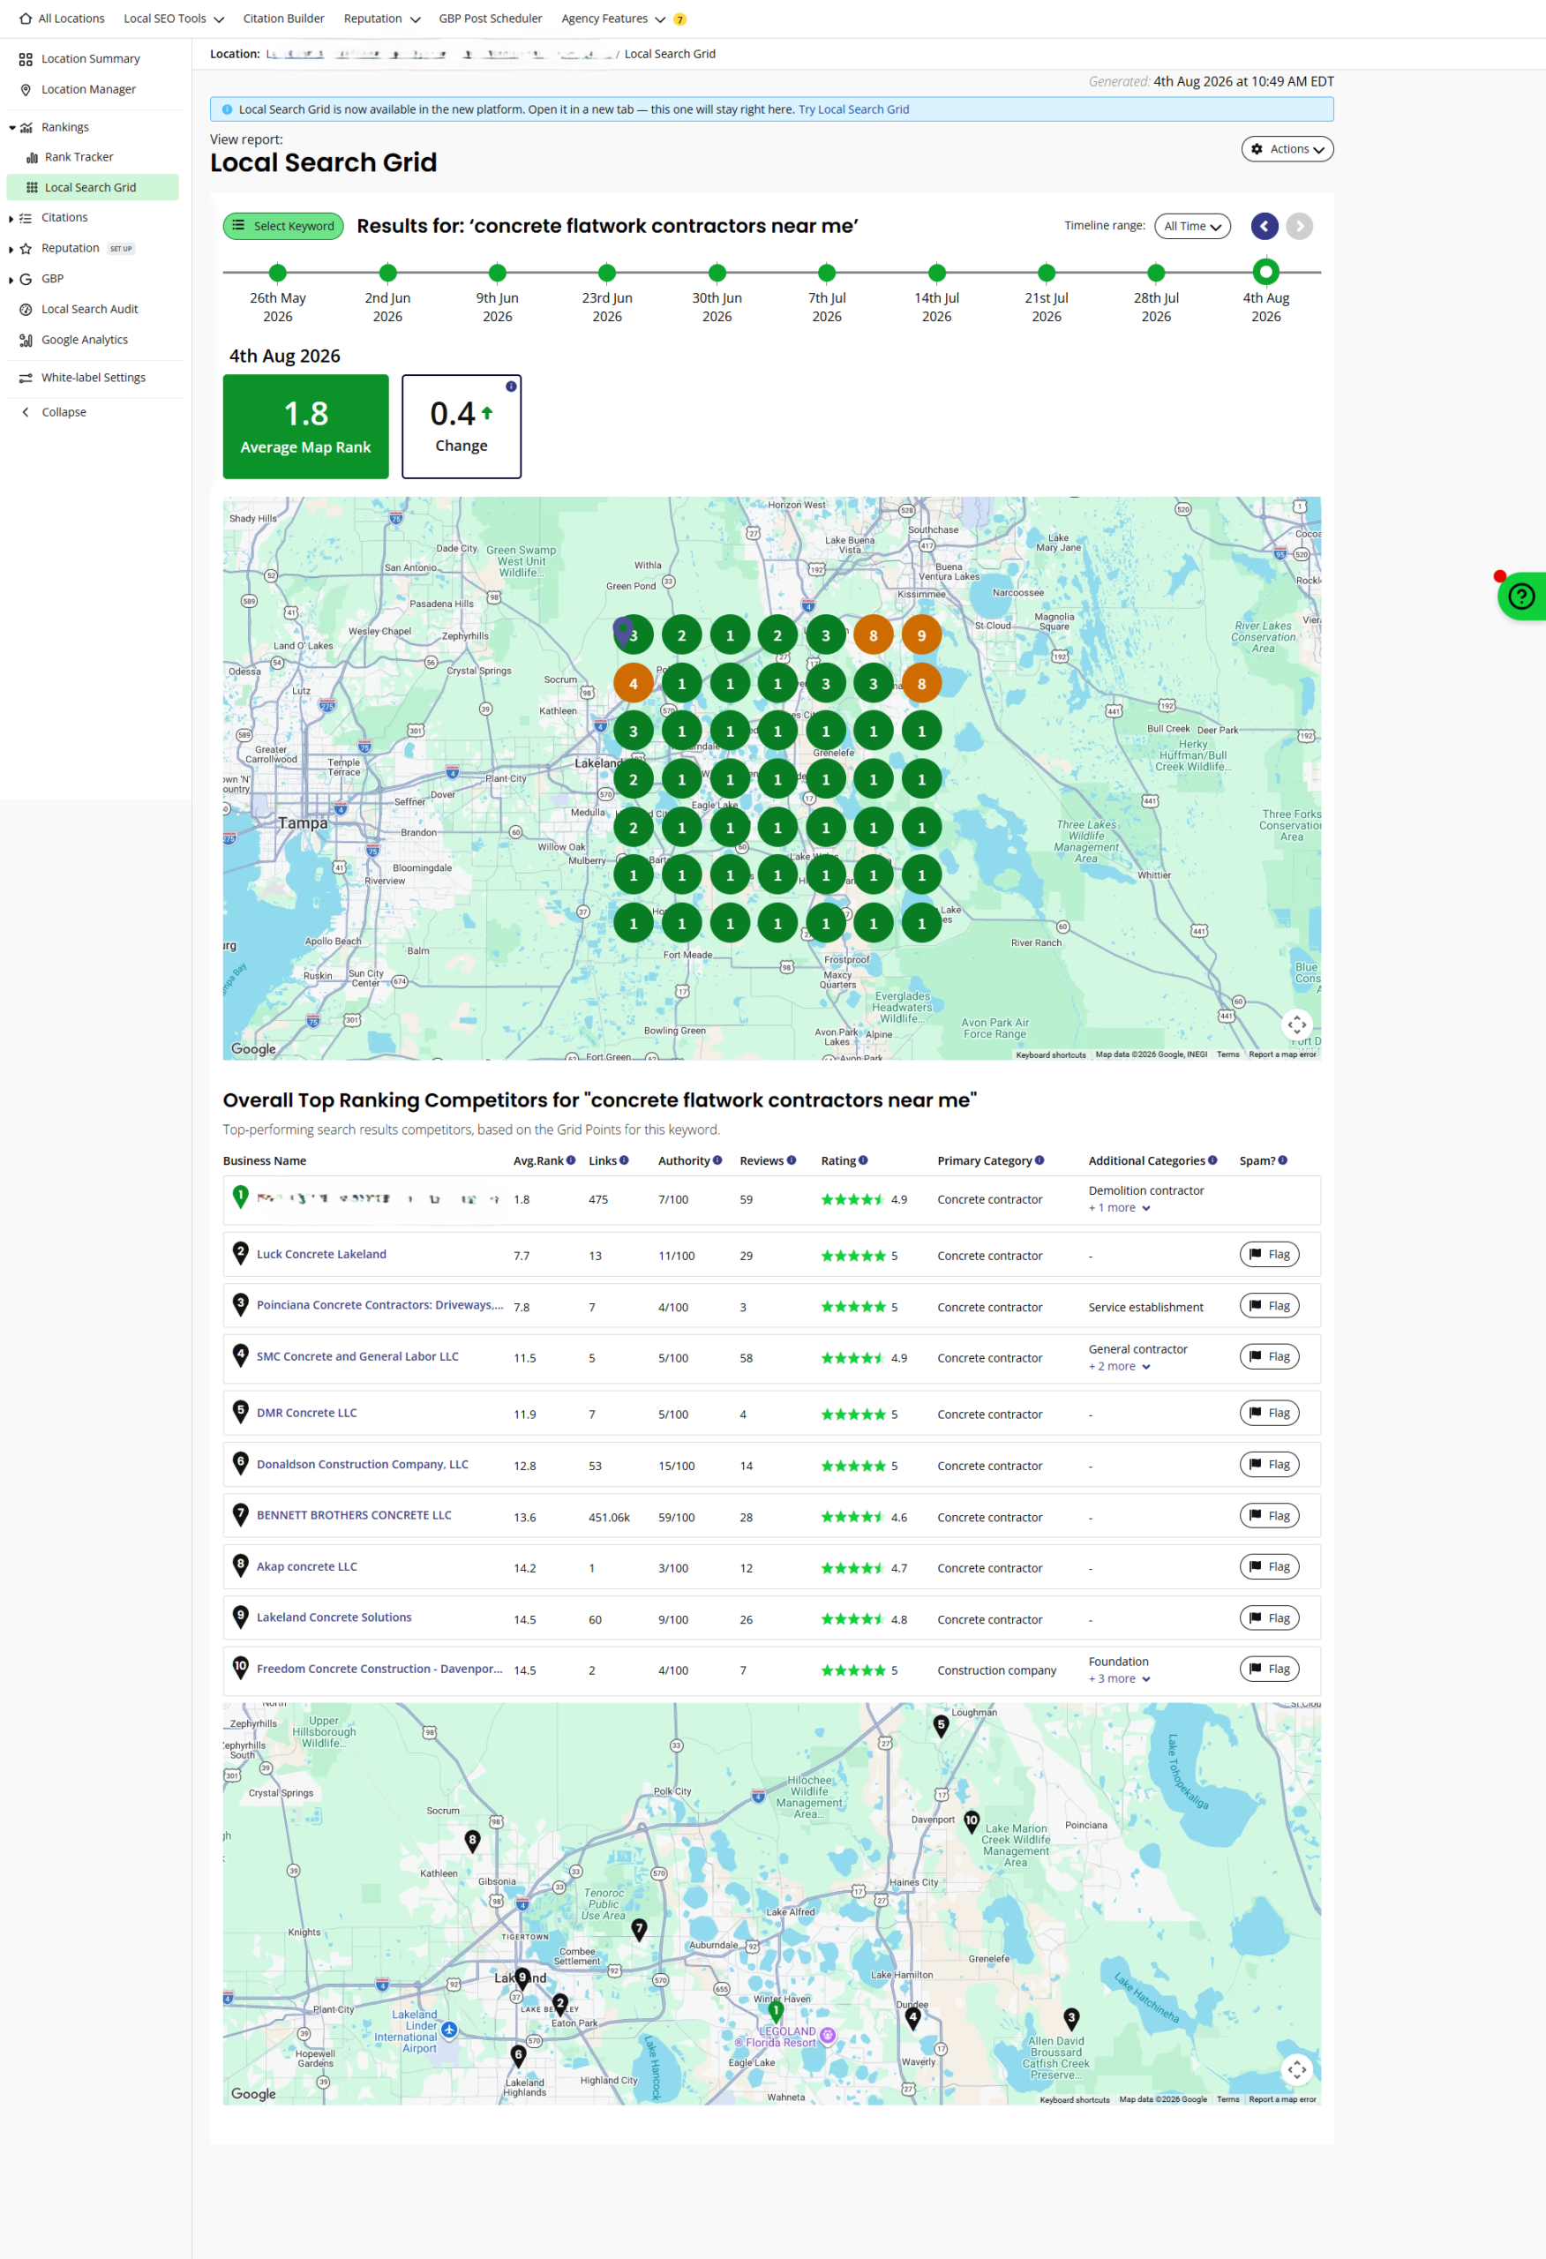The image size is (1546, 2259).
Task: Open Rank Tracker in sidebar
Action: [79, 157]
